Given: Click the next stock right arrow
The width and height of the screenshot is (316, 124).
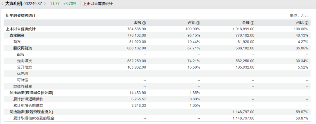Looking at the screenshot, I should click(x=45, y=4).
